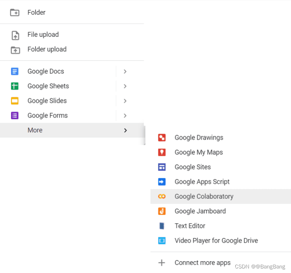Image resolution: width=291 pixels, height=273 pixels.
Task: Choose File upload from the menu
Action: 72,35
